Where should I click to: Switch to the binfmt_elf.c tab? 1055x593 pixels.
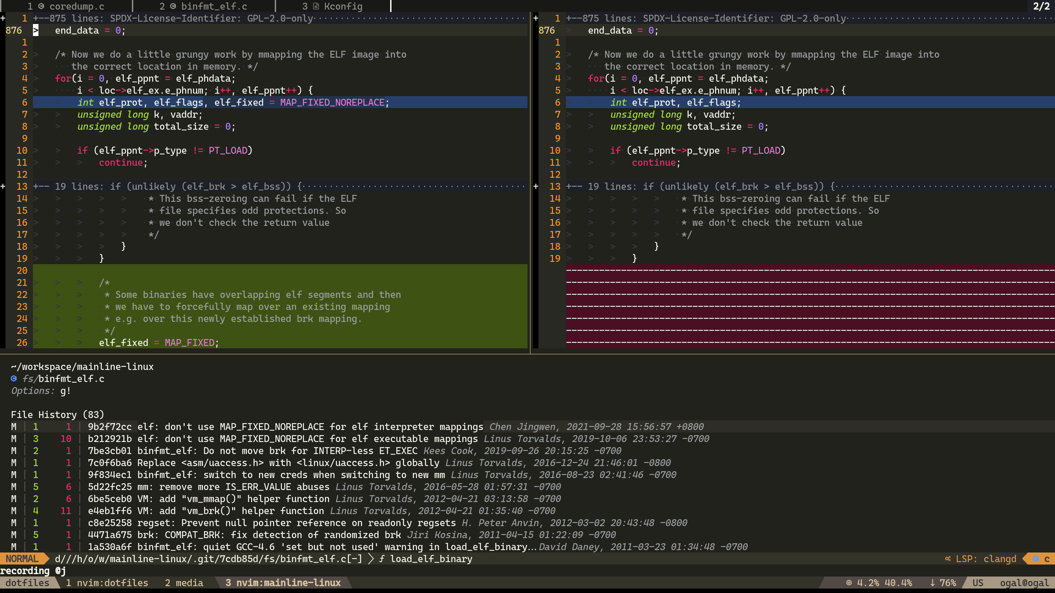204,6
